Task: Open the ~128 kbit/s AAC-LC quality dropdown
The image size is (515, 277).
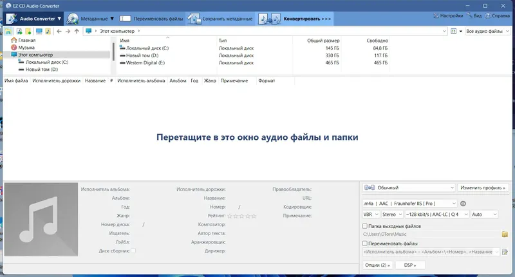Action: [x=437, y=215]
